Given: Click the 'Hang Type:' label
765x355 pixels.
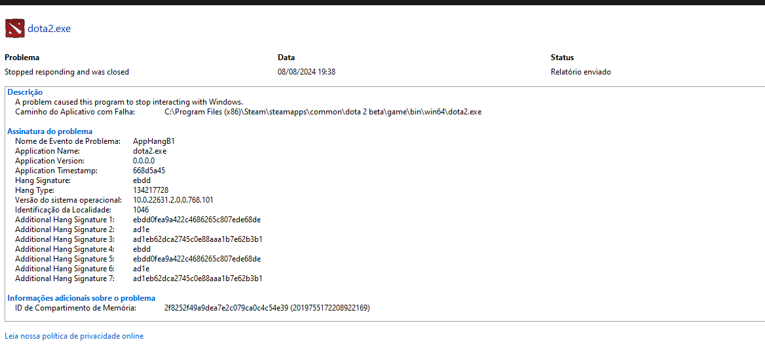Looking at the screenshot, I should coord(35,190).
